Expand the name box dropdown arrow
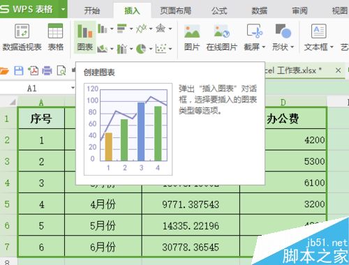The height and width of the screenshot is (265, 349). coord(73,88)
